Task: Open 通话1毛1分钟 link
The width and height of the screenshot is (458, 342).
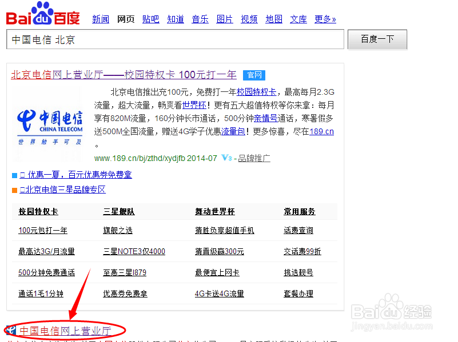Action: (x=41, y=293)
